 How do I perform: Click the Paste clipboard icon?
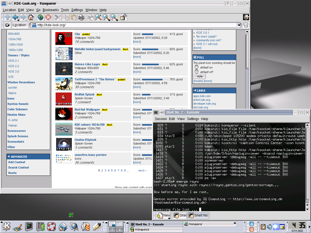(73, 18)
